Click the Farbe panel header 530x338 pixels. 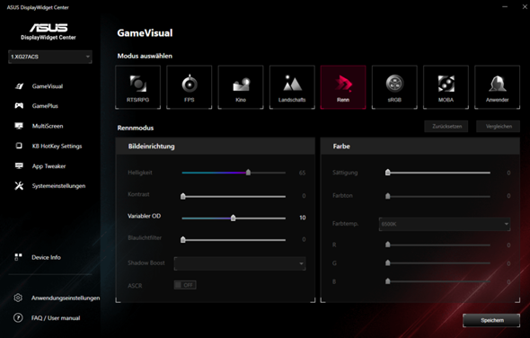[420, 147]
